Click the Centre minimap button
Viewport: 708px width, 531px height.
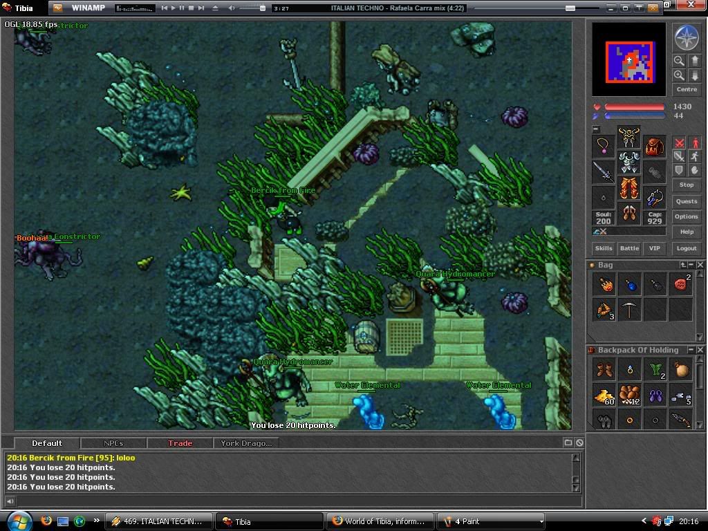(x=687, y=89)
